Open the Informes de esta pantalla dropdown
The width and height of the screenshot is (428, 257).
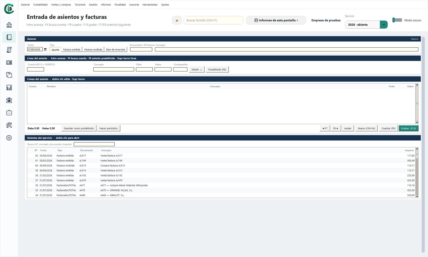pos(276,20)
